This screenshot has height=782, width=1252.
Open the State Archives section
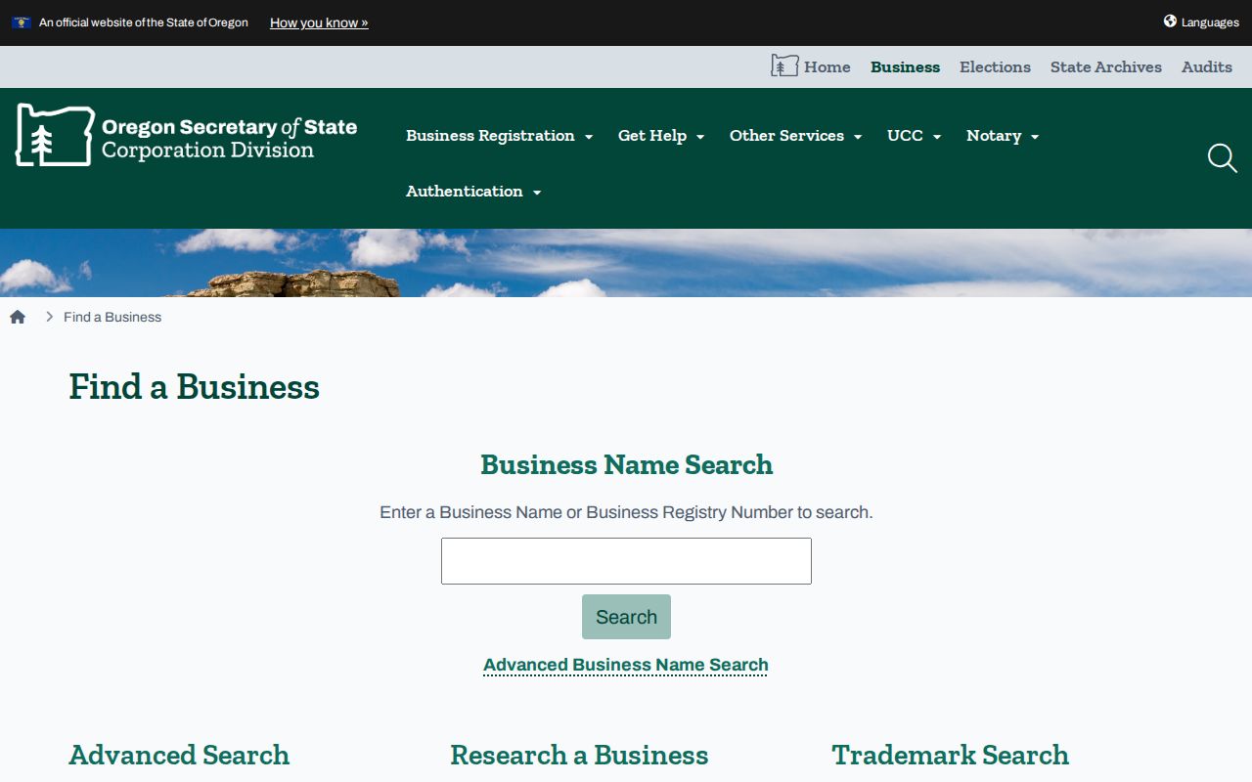point(1106,67)
